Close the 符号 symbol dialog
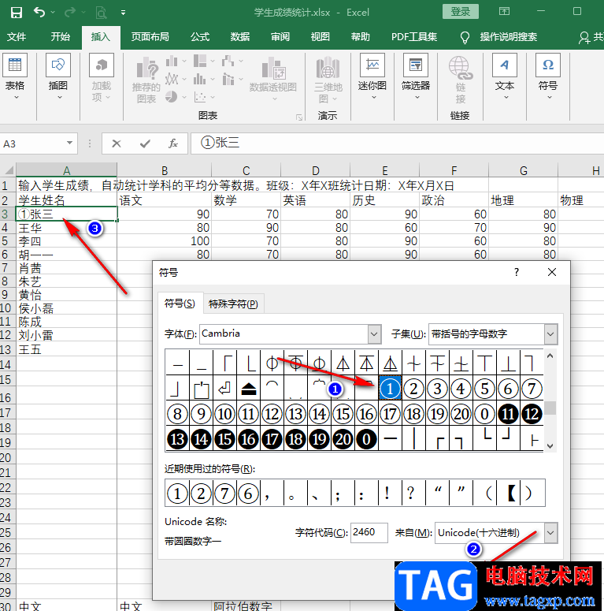 [x=552, y=272]
